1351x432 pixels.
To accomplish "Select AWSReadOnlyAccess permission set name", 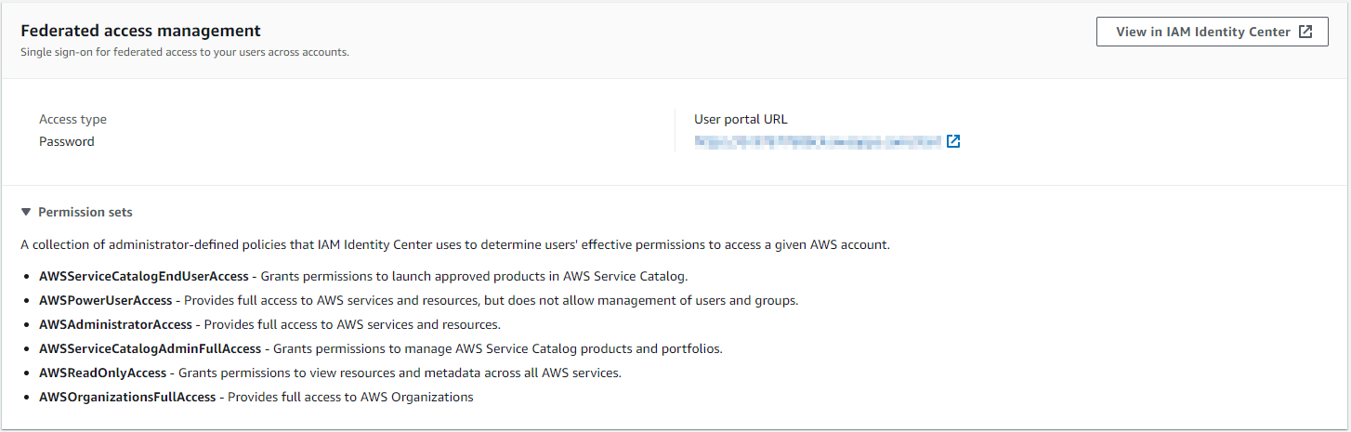I will click(102, 373).
